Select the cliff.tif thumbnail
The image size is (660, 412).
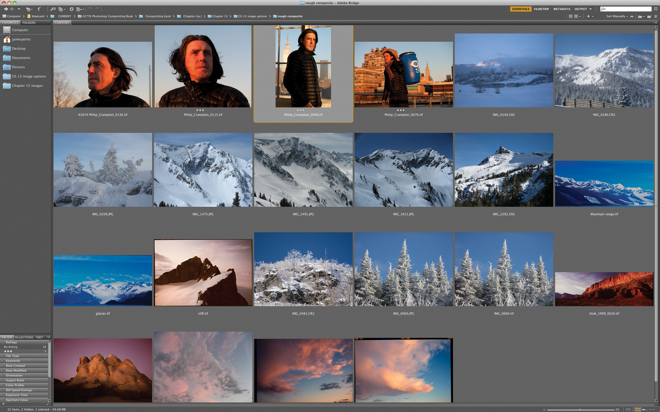tap(203, 272)
